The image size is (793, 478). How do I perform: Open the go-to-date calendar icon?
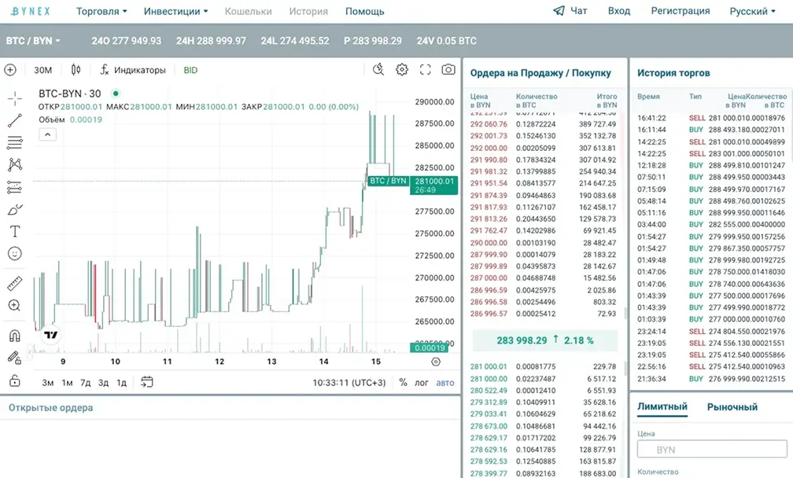coord(146,382)
